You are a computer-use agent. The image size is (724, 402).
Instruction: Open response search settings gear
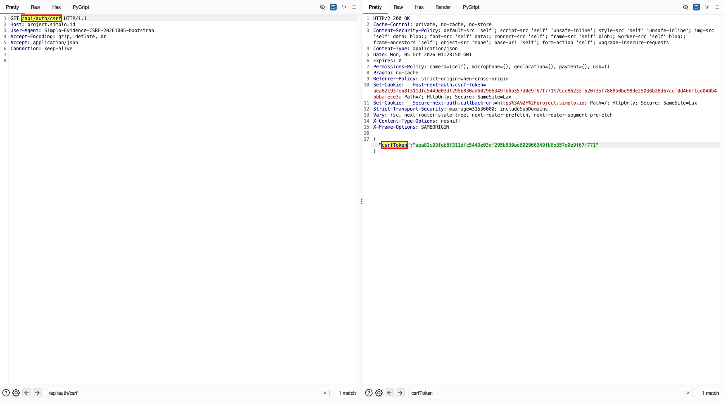[x=379, y=393]
